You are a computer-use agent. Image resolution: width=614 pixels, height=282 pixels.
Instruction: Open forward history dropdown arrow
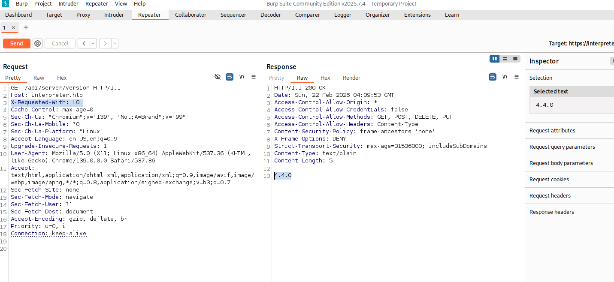click(115, 43)
